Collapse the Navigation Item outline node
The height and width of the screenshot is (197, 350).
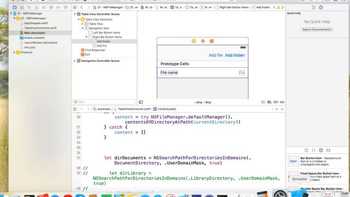[83, 28]
